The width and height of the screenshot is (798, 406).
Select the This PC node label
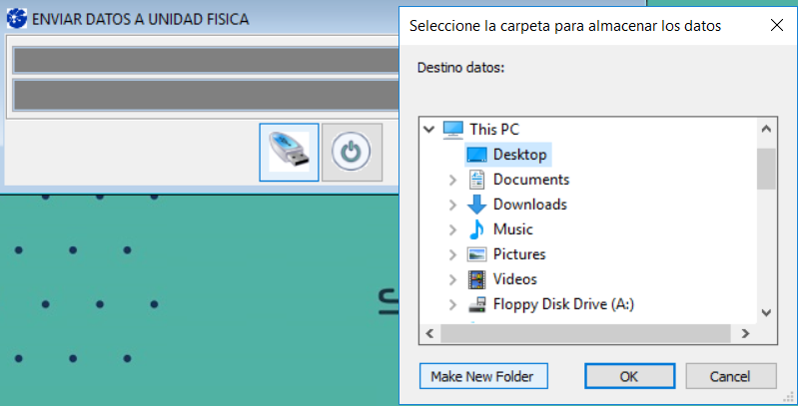[x=493, y=130]
